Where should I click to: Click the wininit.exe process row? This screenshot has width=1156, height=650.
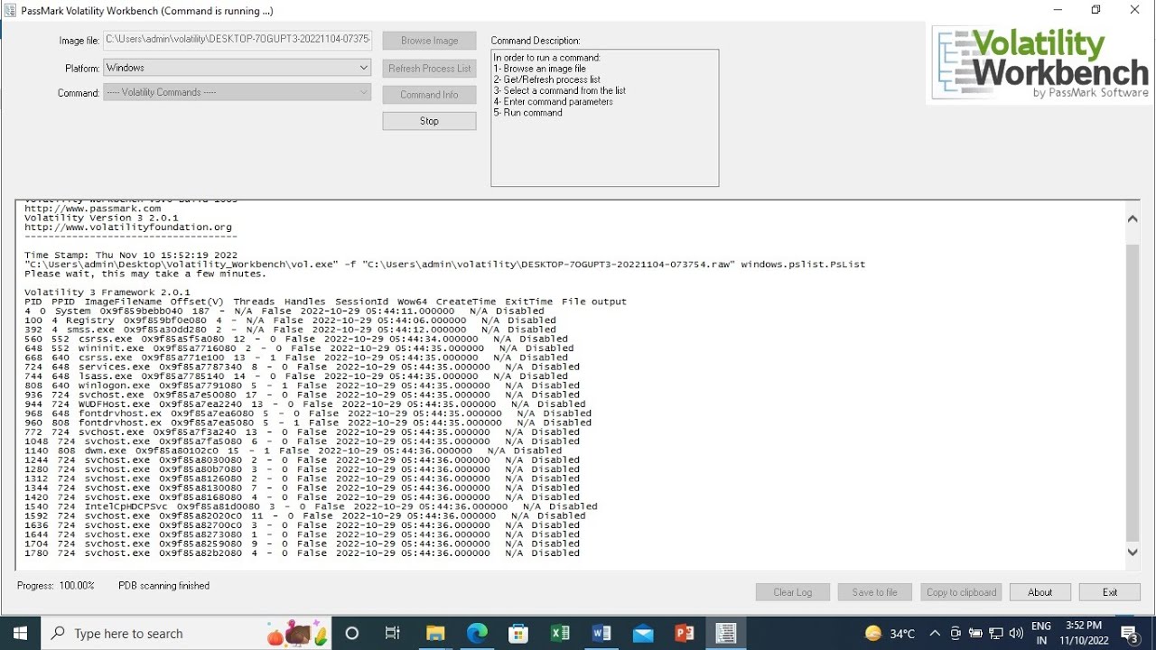click(298, 348)
